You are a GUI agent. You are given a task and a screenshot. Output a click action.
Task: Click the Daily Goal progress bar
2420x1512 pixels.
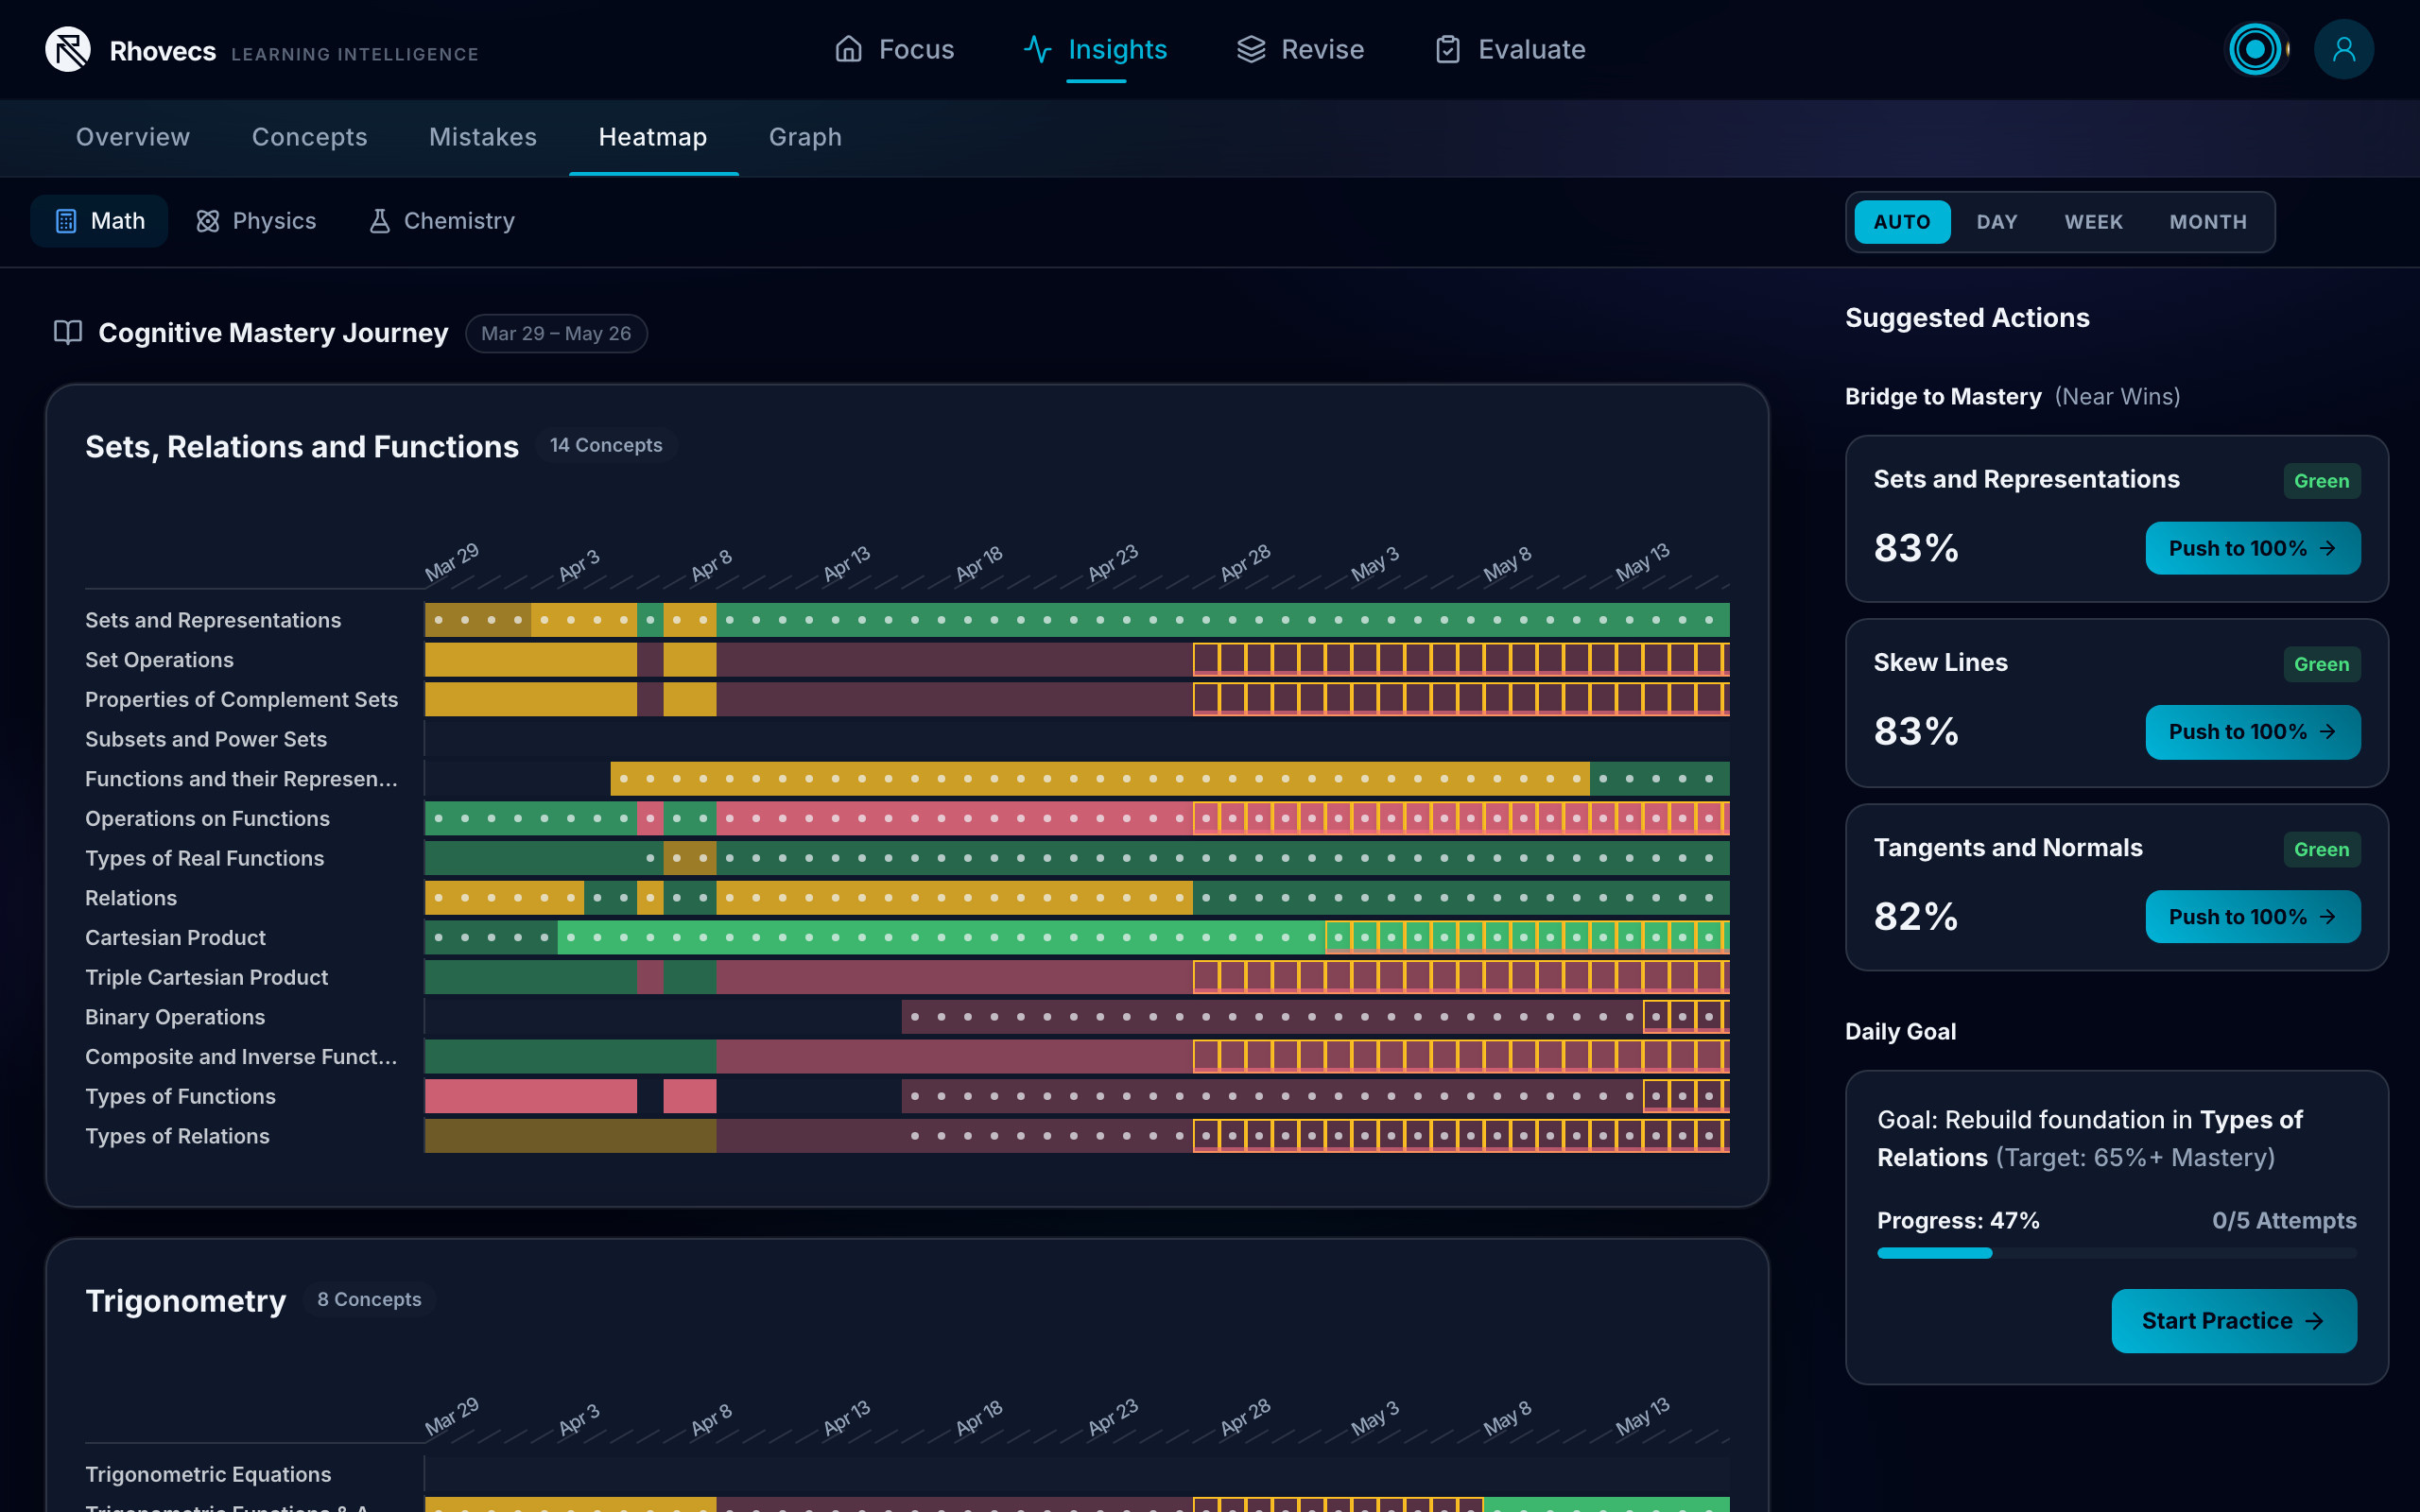click(2116, 1253)
